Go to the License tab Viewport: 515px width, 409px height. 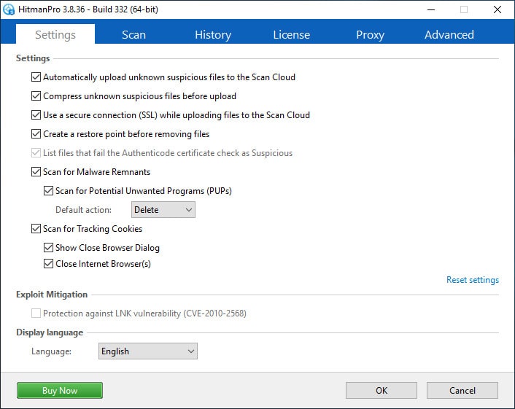click(x=291, y=34)
